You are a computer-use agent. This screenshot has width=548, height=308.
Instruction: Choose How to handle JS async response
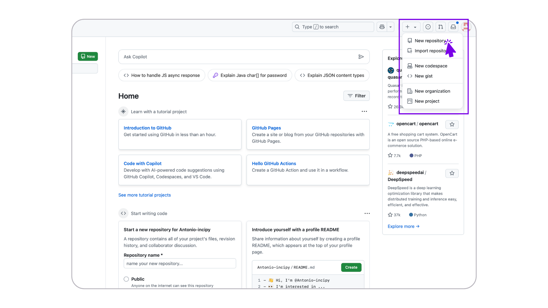point(162,75)
